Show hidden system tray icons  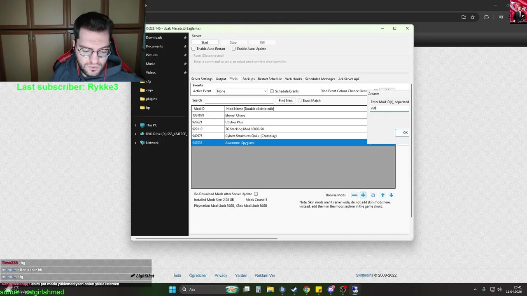475,289
